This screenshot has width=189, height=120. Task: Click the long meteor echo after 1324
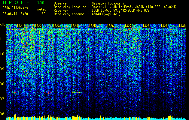[78, 93]
